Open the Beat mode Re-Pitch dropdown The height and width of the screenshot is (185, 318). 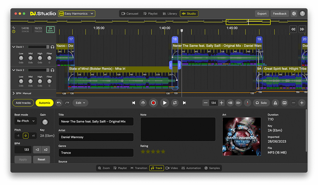(25, 121)
